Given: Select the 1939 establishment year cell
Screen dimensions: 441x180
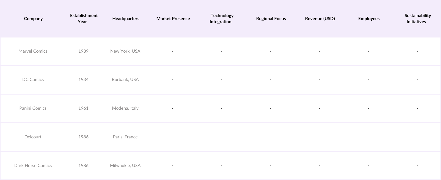Looking at the screenshot, I should tap(83, 51).
